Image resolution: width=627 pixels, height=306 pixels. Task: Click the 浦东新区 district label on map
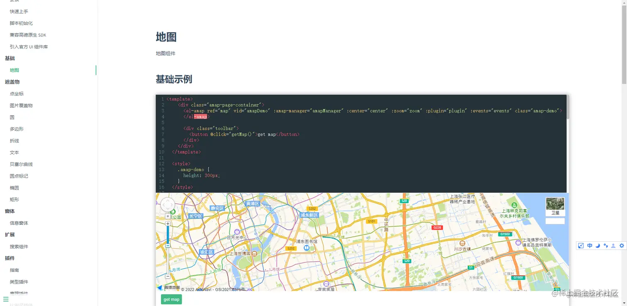(x=309, y=215)
